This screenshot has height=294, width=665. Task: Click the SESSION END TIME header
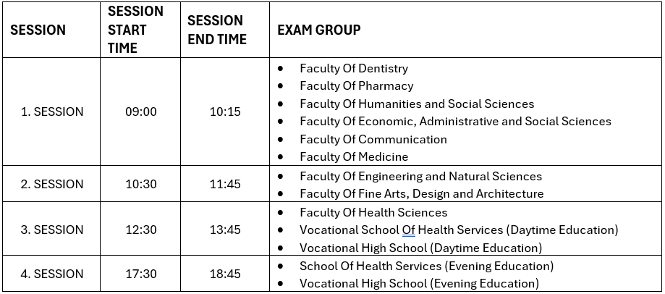click(216, 30)
